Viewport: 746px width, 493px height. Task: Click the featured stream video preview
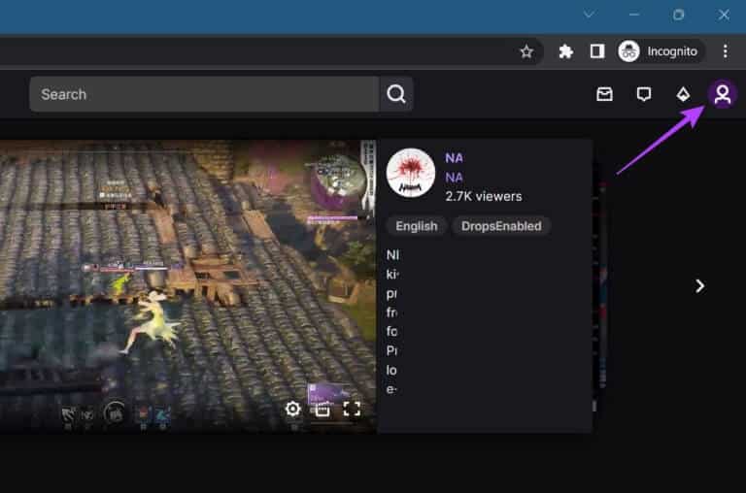[x=187, y=285]
